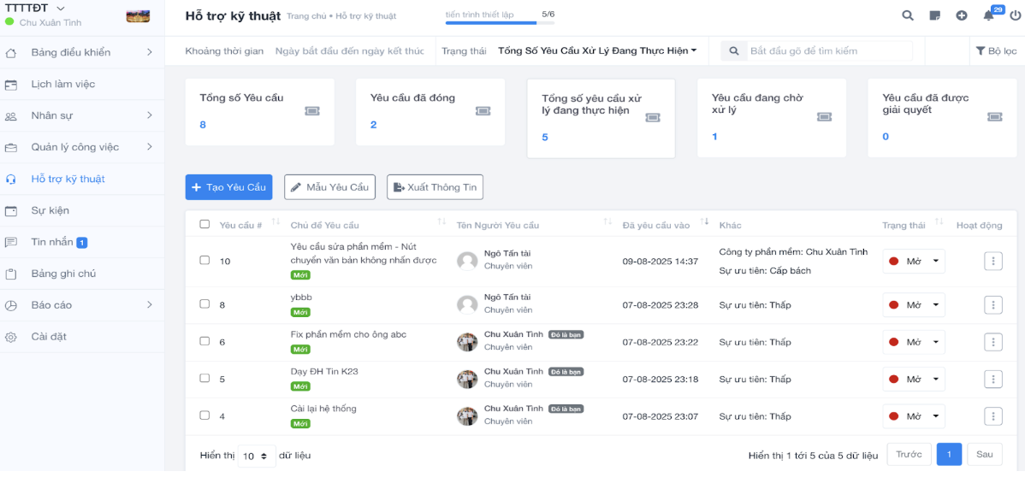Click the Xuất Thông Tin button
Screen dimensions: 1025x489
click(435, 187)
